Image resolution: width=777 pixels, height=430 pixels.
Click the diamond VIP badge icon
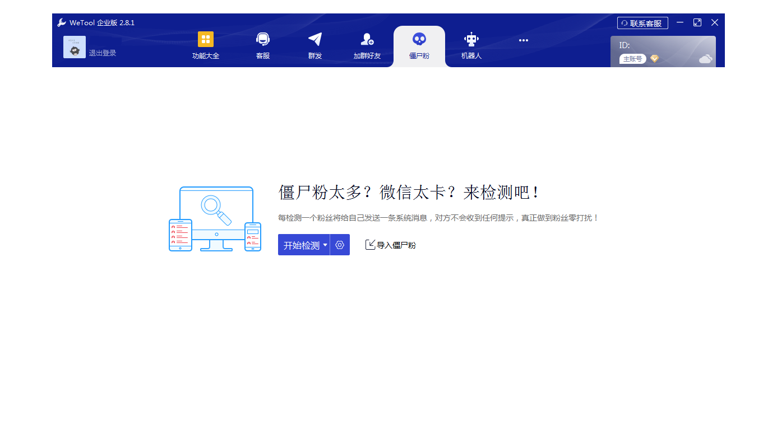[654, 59]
